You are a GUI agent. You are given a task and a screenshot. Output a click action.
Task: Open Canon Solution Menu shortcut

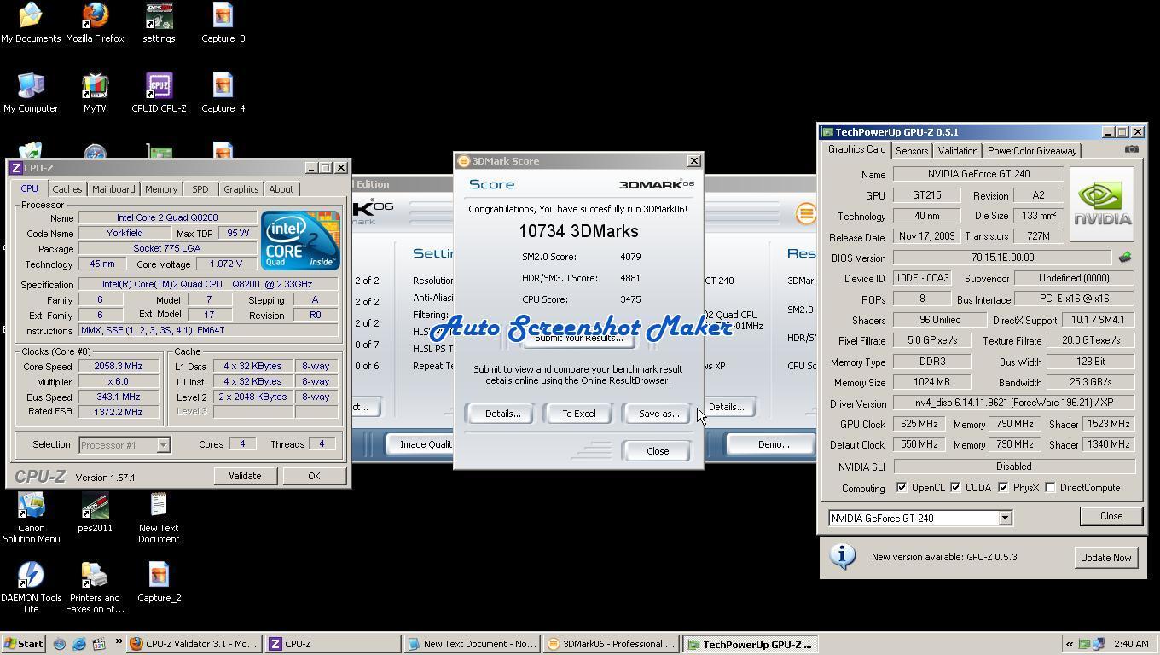pyautogui.click(x=31, y=518)
